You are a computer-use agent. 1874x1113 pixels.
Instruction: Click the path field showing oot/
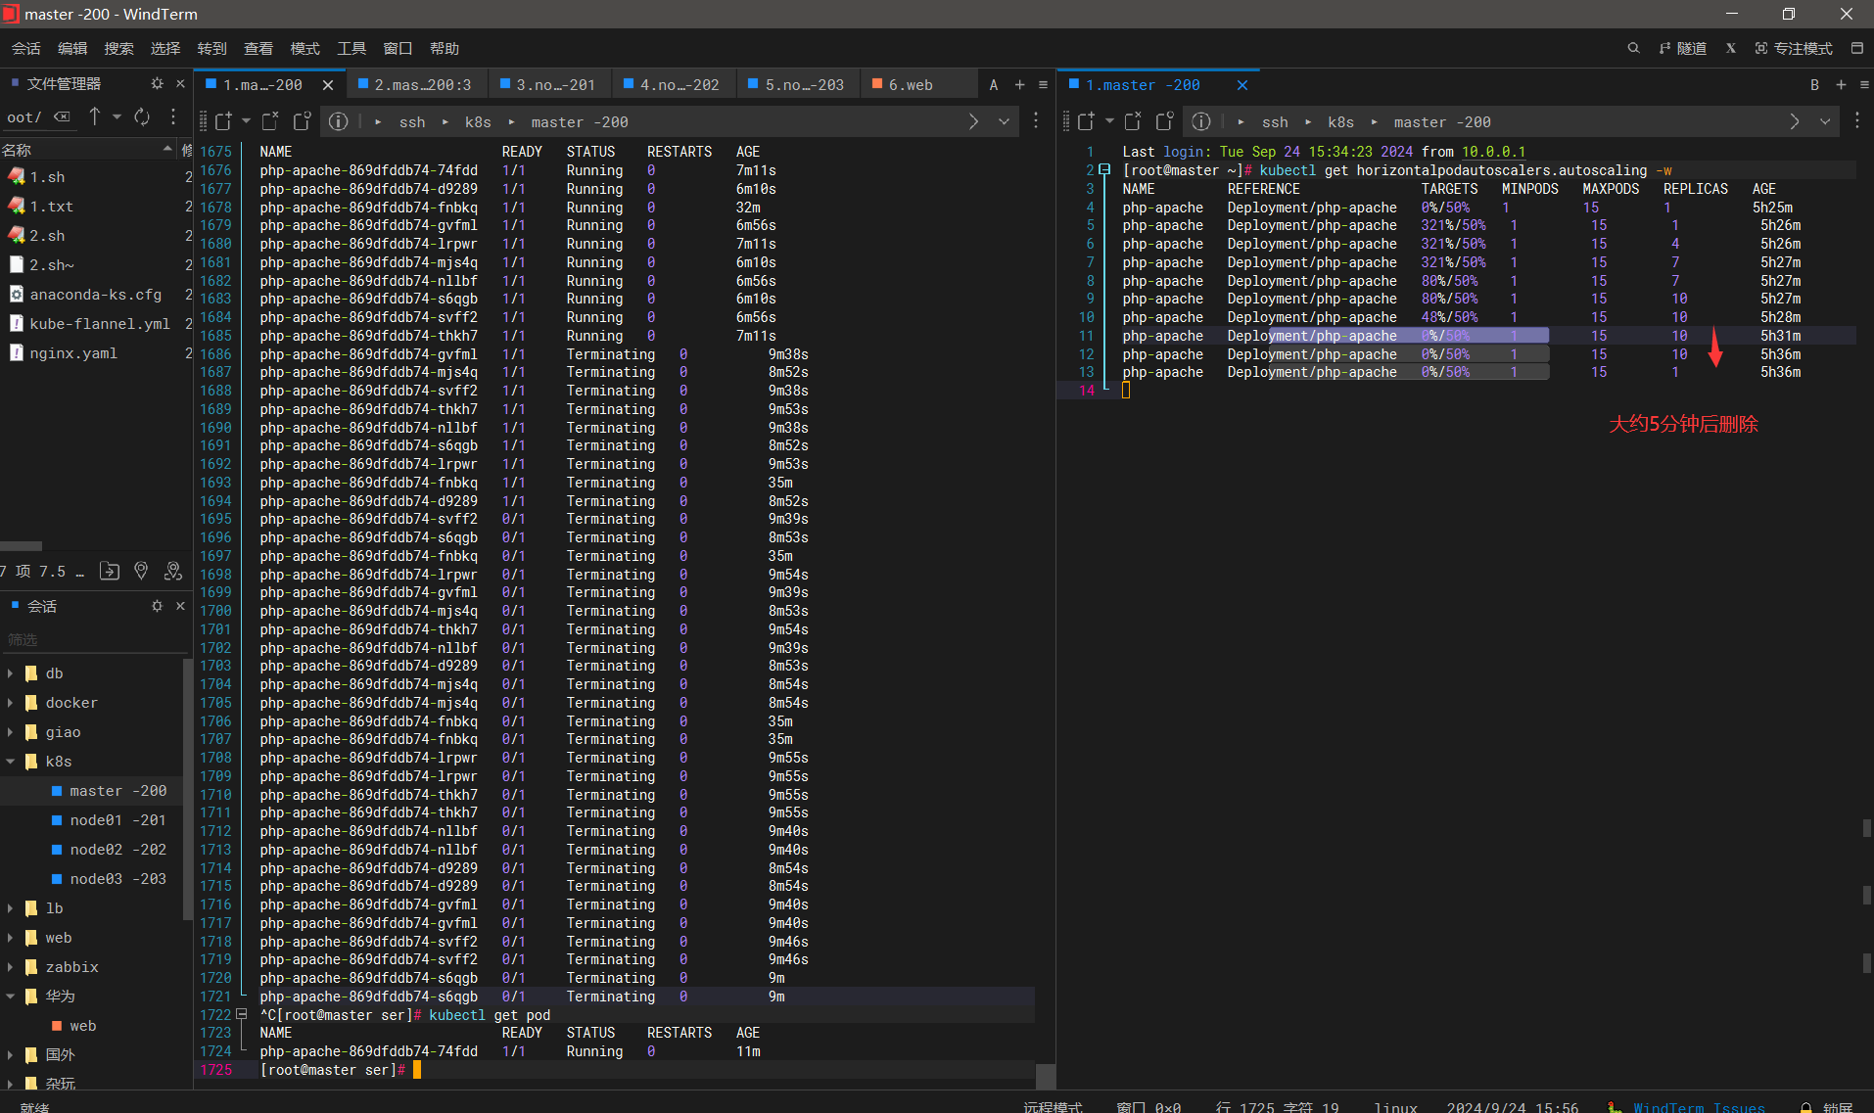(x=25, y=117)
